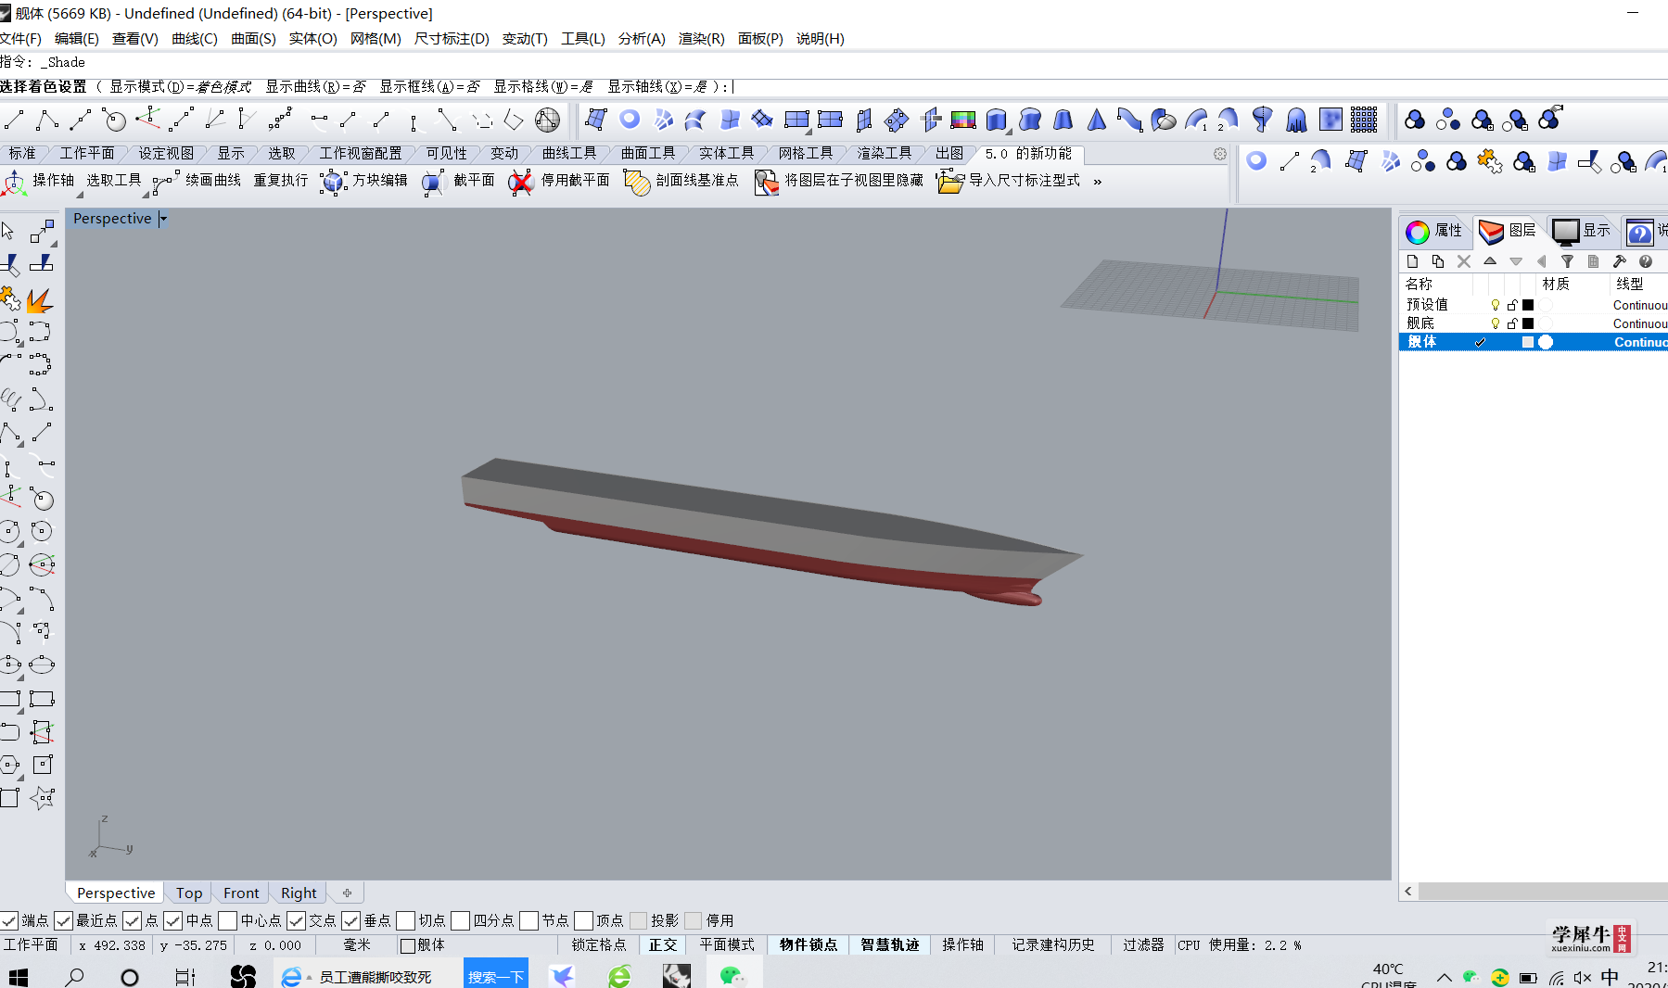Click the drape surface icon
This screenshot has width=1668, height=988.
[1297, 120]
